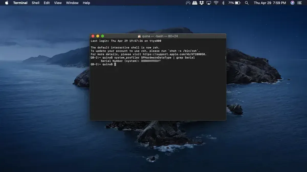Open the Wi-Fi status menu
The width and height of the screenshot is (307, 172).
point(216,3)
